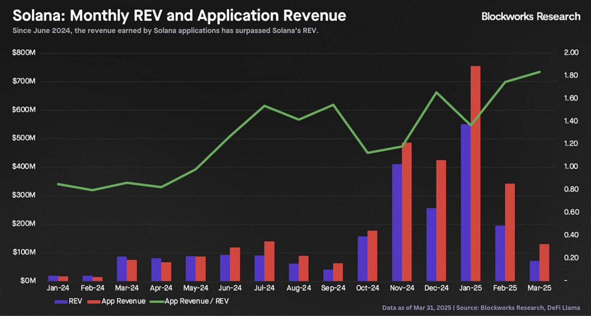Click the blue REV legend swatch
Image resolution: width=591 pixels, height=316 pixels.
tap(61, 302)
